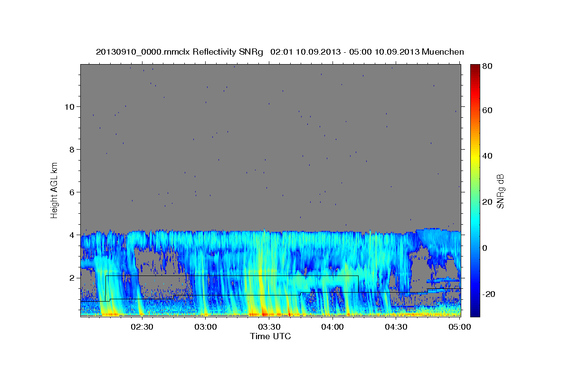Click the colorbar value 20
Viewport: 570px width, 380px height.
click(x=487, y=202)
